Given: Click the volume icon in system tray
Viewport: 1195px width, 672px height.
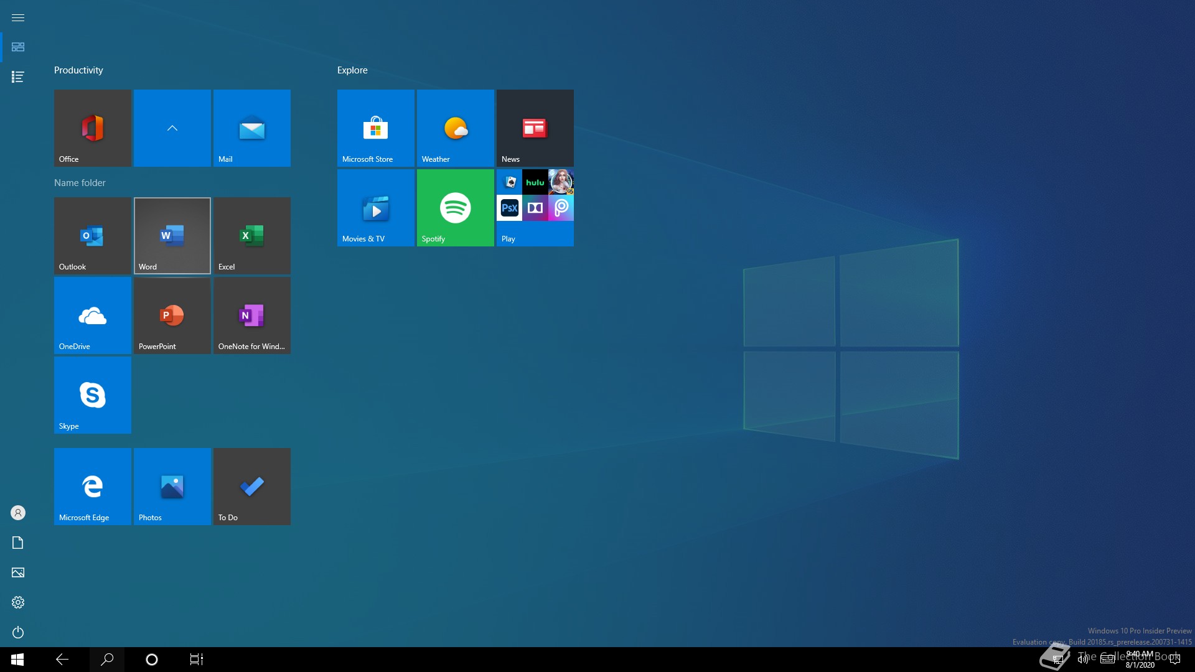Looking at the screenshot, I should coord(1083,660).
